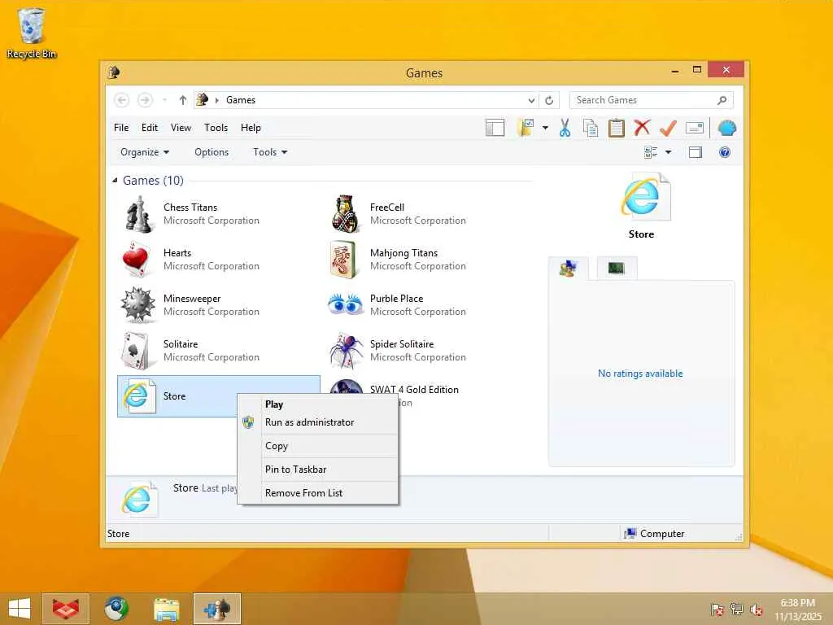Click the blue help question mark icon
The image size is (833, 625).
pyautogui.click(x=725, y=152)
